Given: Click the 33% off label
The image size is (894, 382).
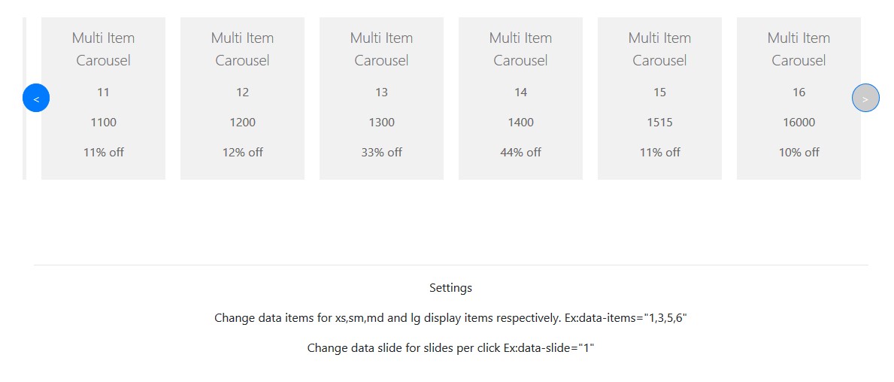Looking at the screenshot, I should (381, 153).
